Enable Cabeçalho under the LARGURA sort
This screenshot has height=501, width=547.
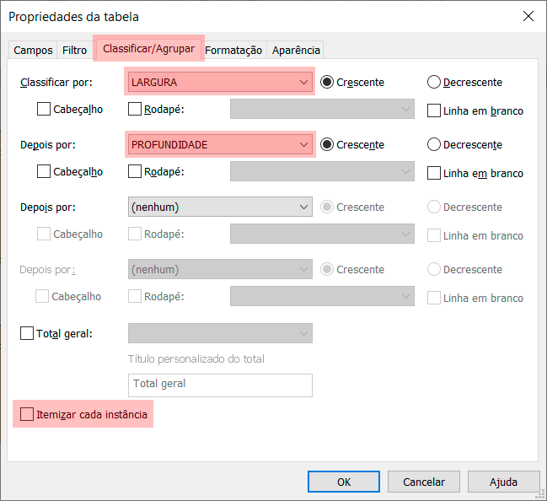(x=44, y=110)
